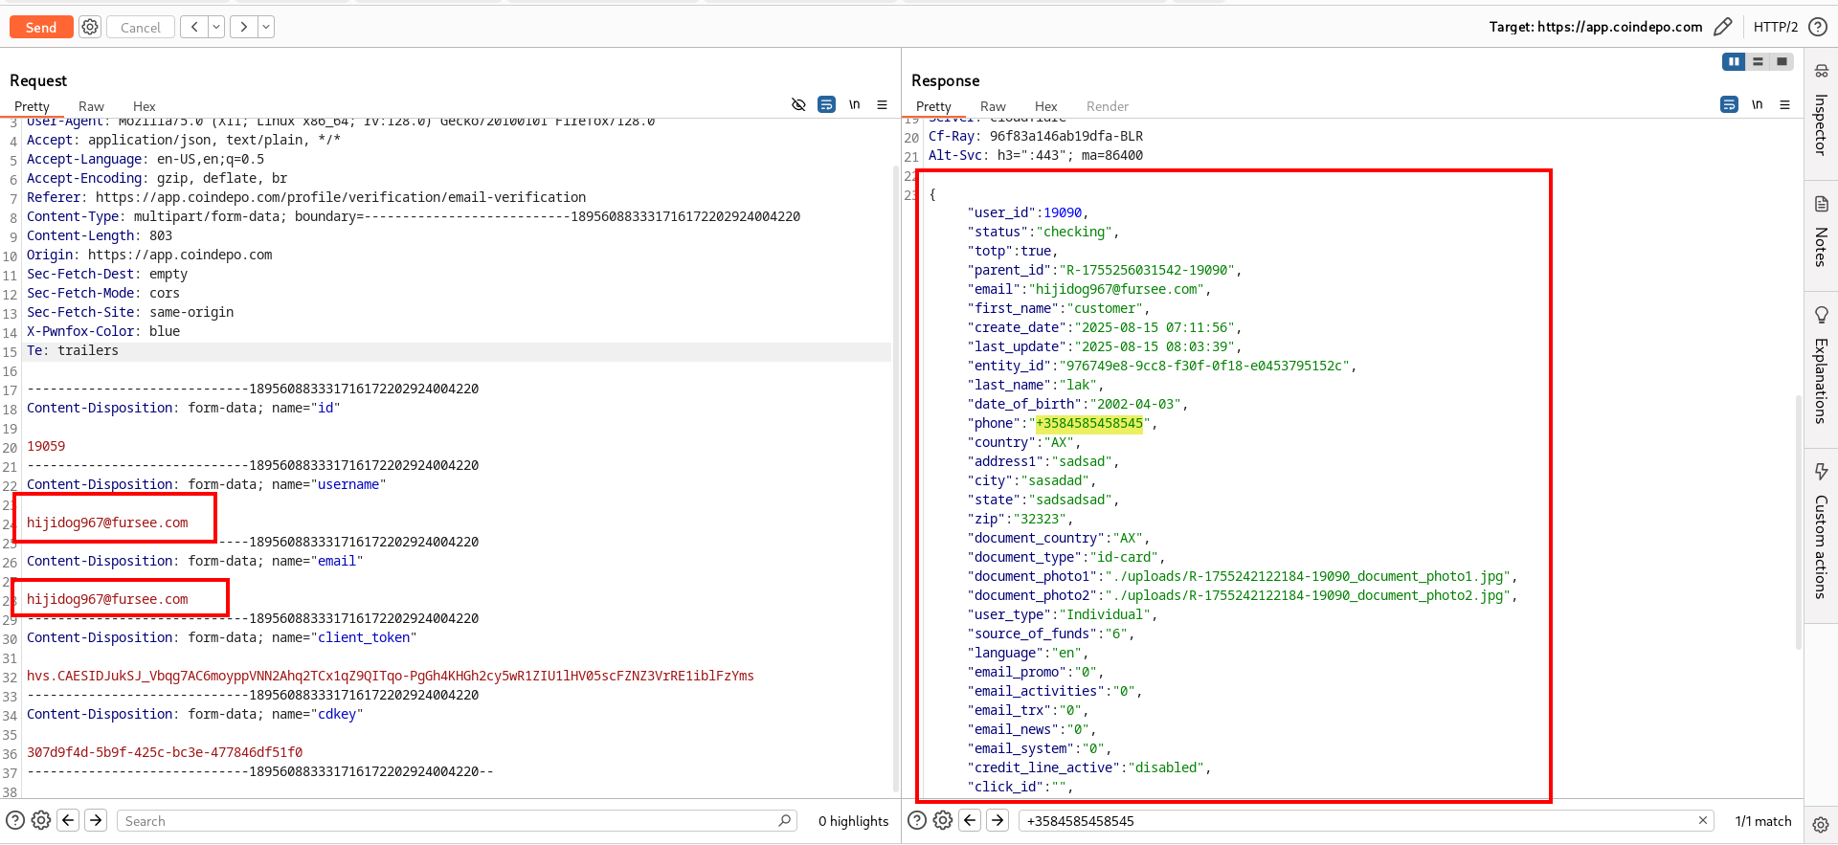Jump to next match in Request search

[x=96, y=820]
